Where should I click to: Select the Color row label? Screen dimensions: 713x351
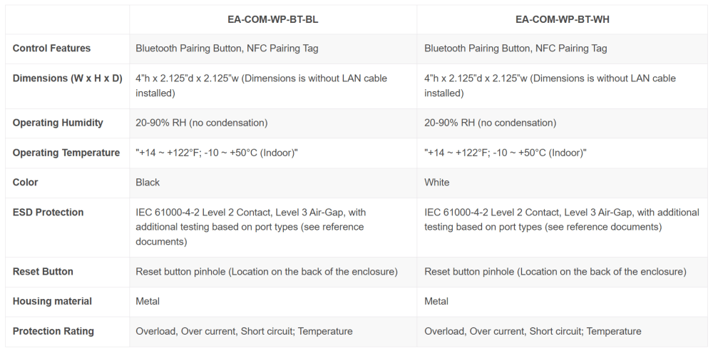pyautogui.click(x=26, y=183)
